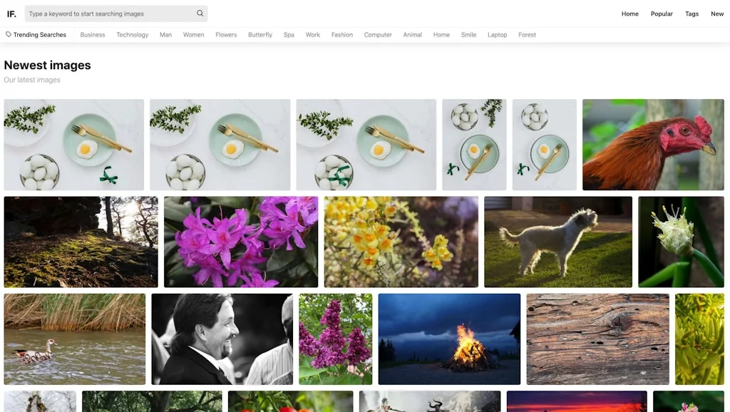Search trending keyword Business
Viewport: 730px width, 412px height.
coord(92,34)
